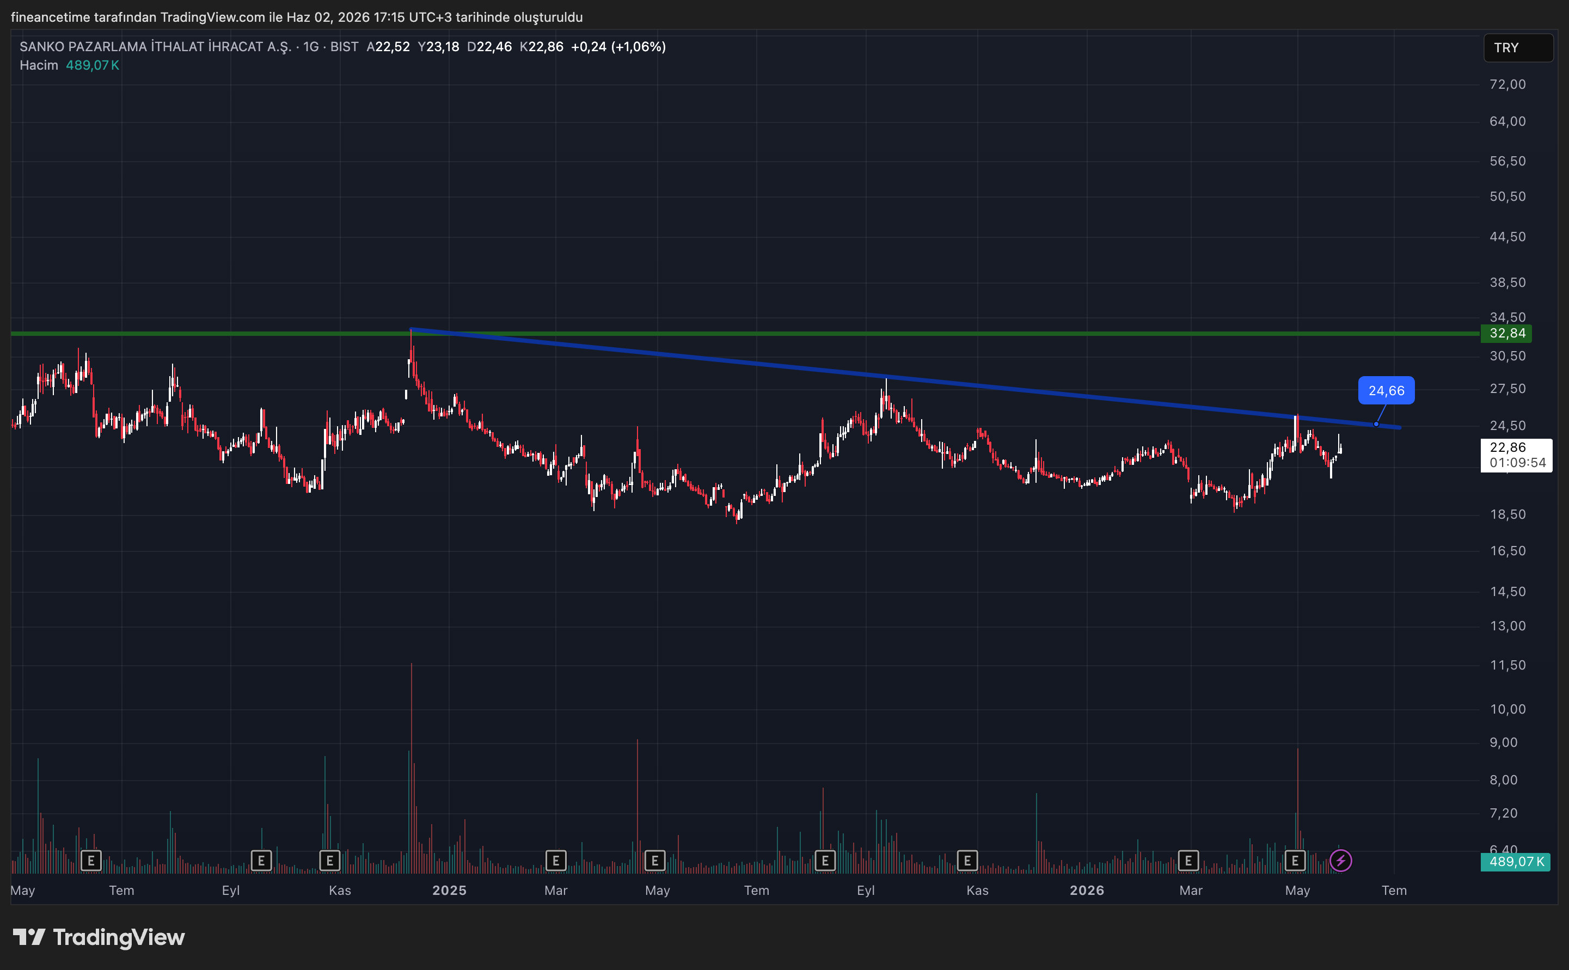The image size is (1569, 970).
Task: Click the purple lightning bolt icon
Action: tap(1340, 860)
